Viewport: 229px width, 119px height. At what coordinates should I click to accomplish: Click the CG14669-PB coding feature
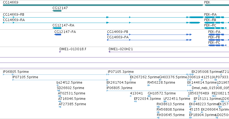149,35
